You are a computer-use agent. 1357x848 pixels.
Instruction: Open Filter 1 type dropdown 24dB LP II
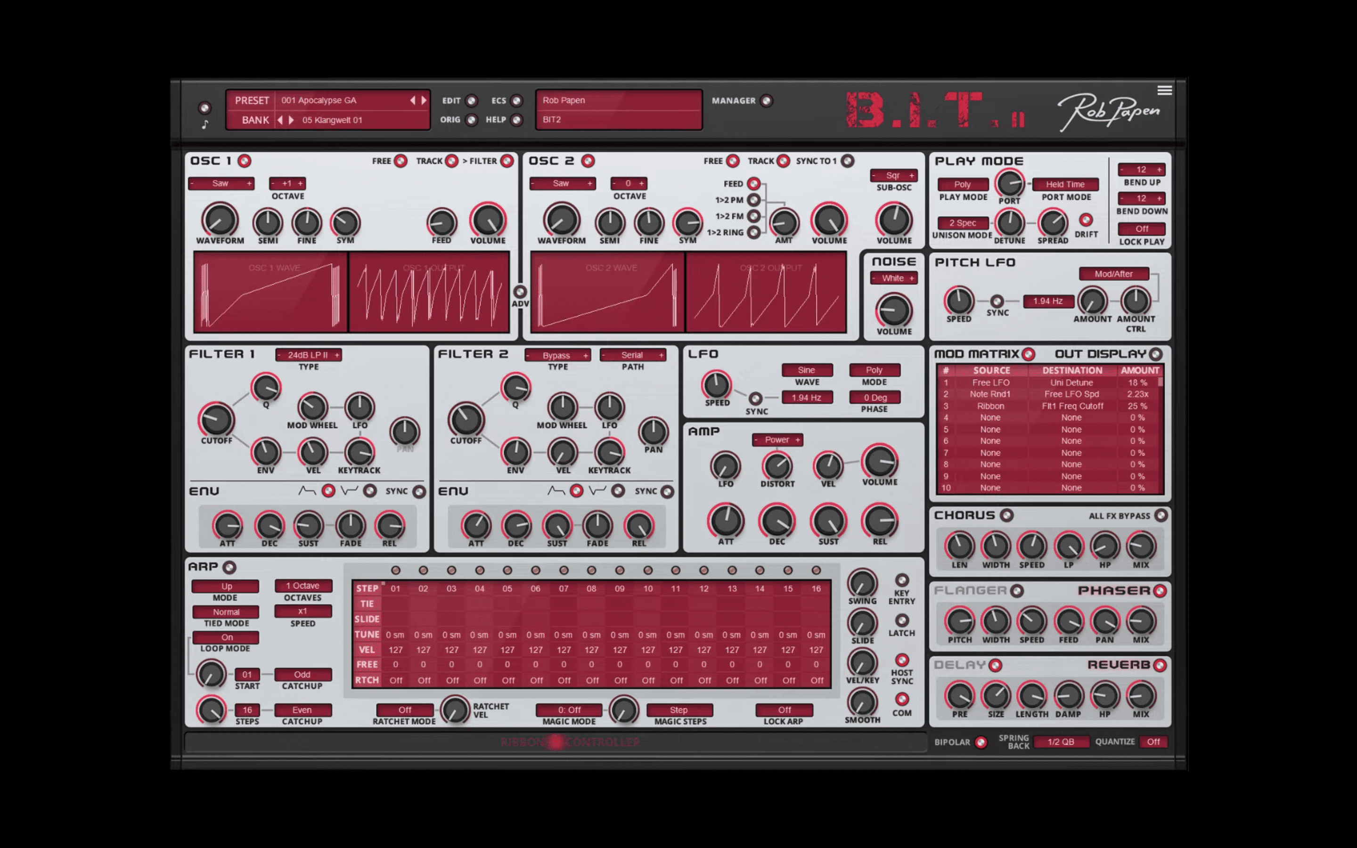pyautogui.click(x=308, y=355)
